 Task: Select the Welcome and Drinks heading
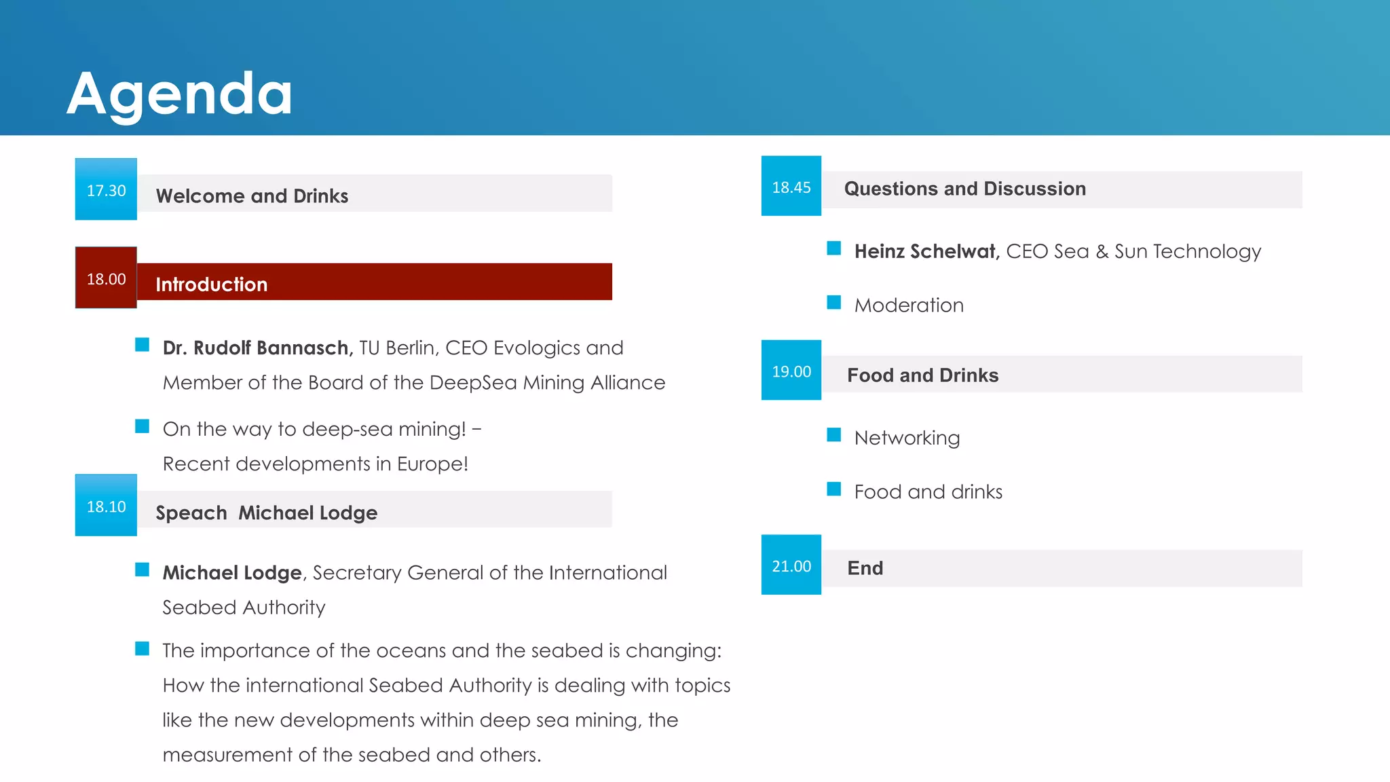252,195
